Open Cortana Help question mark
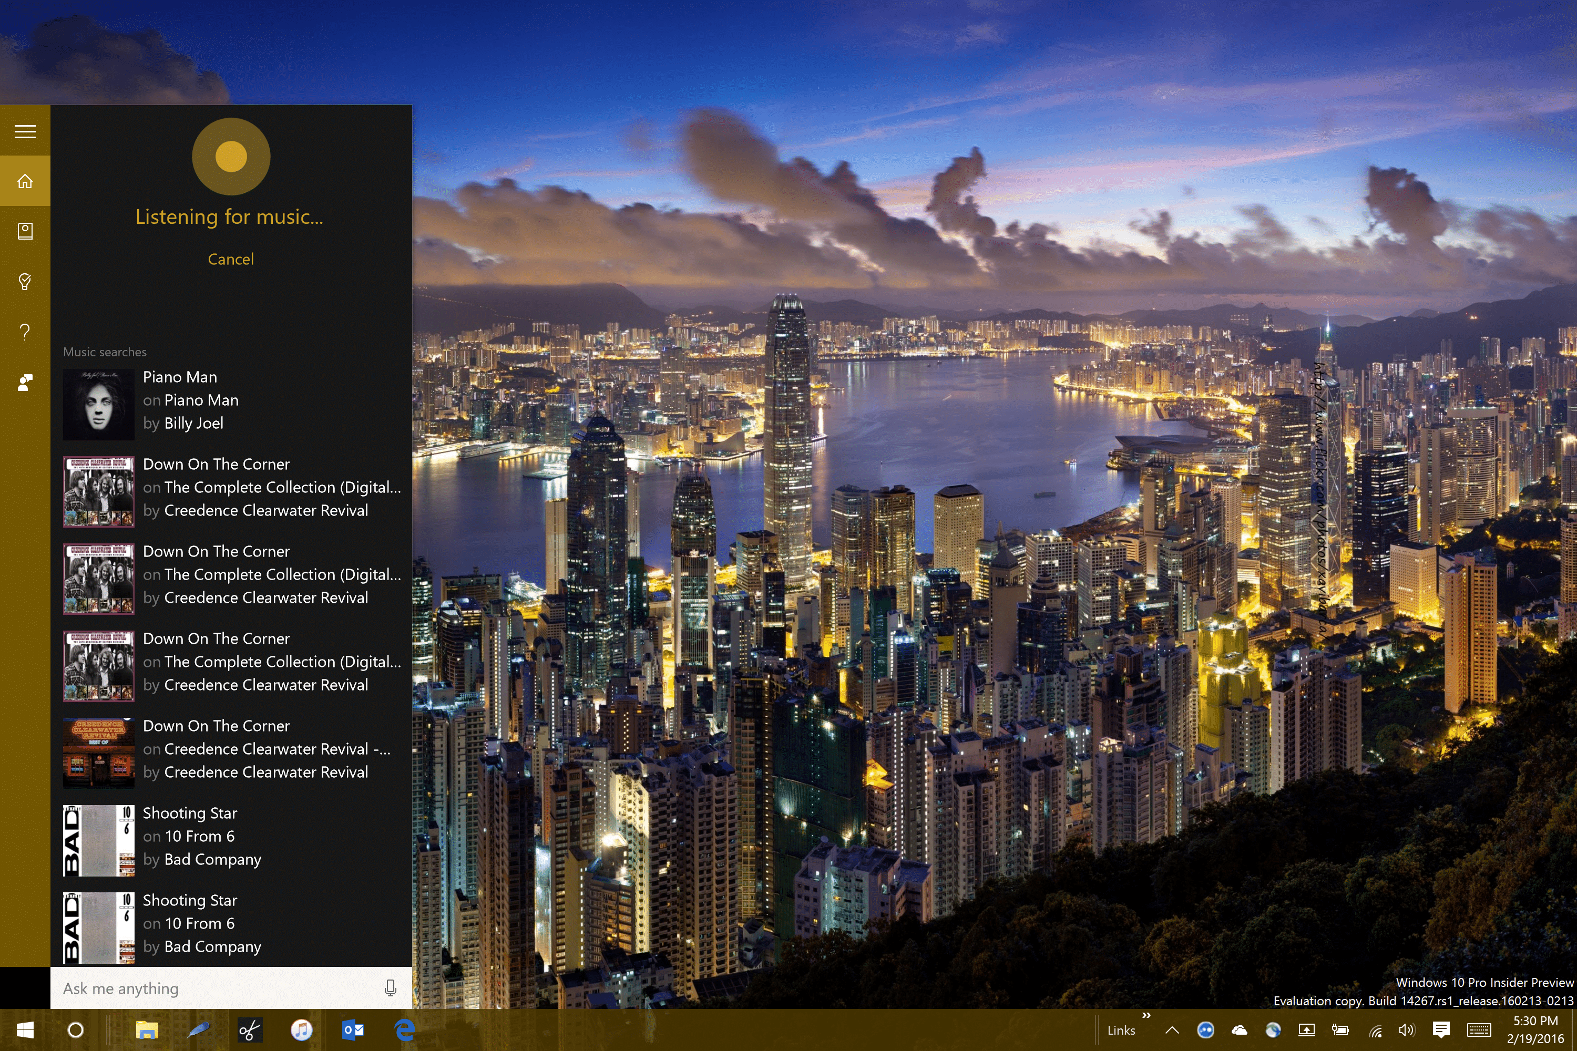The image size is (1577, 1051). click(25, 332)
